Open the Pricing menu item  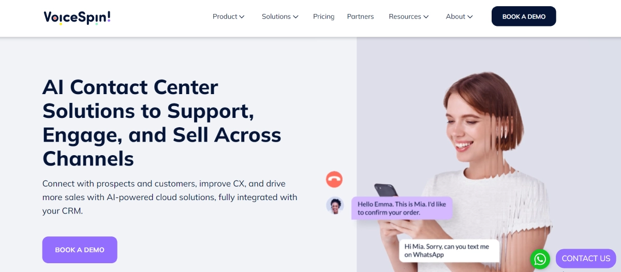[x=323, y=17]
